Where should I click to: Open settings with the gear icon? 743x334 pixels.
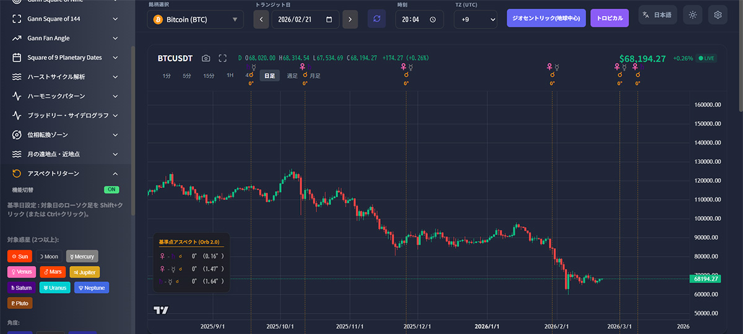coord(718,15)
